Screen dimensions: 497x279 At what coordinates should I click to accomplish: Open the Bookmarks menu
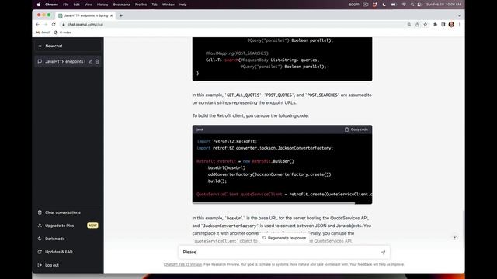click(x=122, y=5)
